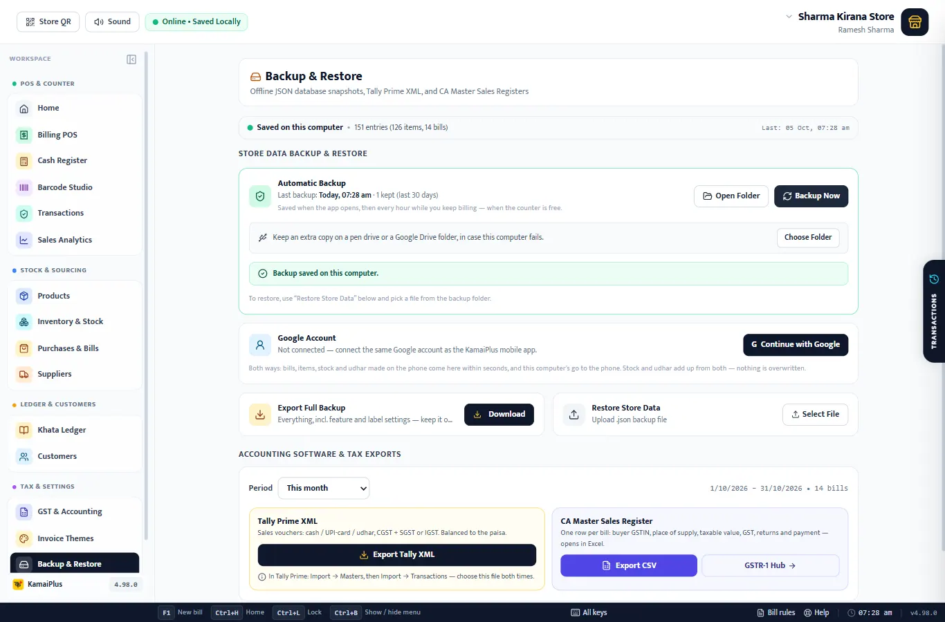Open the Suppliers truck icon
This screenshot has height=622, width=945.
tap(24, 375)
